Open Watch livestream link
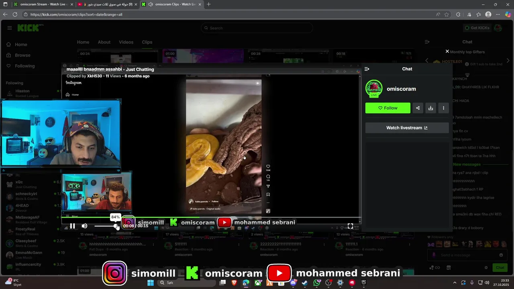The image size is (514, 289). [x=407, y=128]
